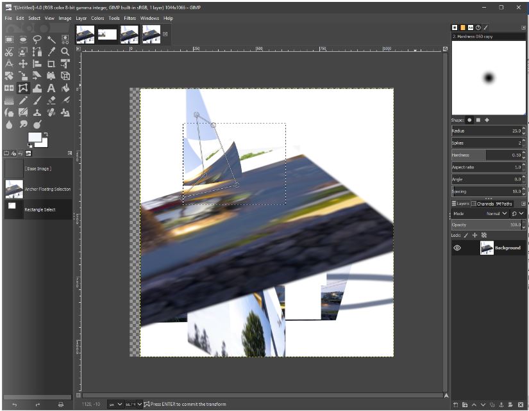529x411 pixels.
Task: Choose the square brush shape
Action: click(478, 120)
